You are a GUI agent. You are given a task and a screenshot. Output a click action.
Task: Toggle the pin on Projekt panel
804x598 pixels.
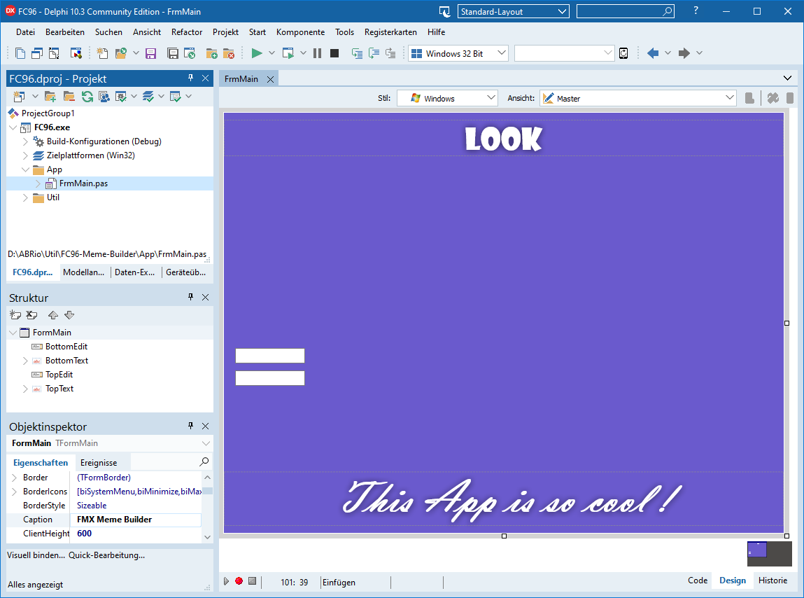(x=190, y=78)
